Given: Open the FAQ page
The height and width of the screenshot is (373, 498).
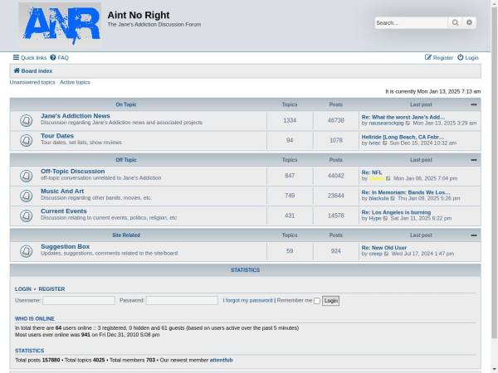Looking at the screenshot, I should click(60, 58).
